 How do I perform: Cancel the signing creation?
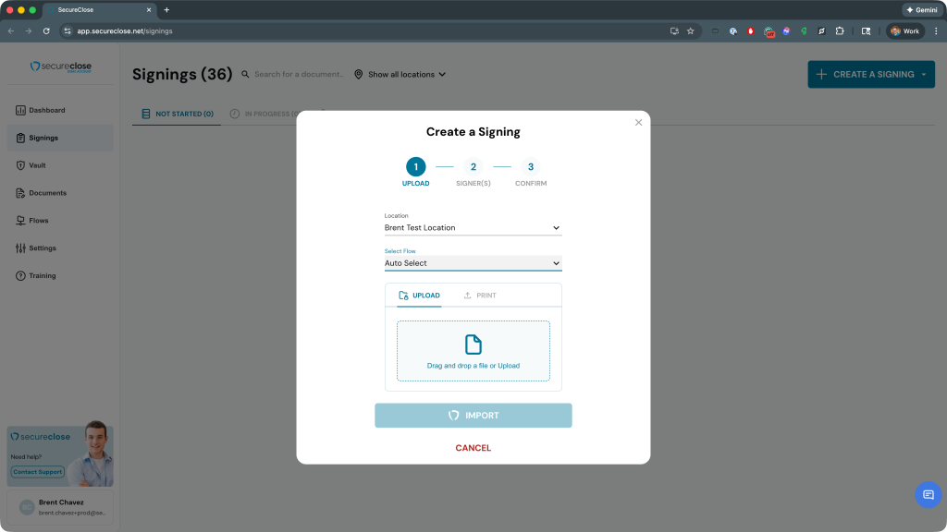click(473, 448)
